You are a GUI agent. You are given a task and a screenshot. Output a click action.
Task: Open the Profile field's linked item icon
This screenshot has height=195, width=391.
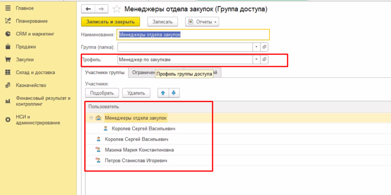[264, 59]
